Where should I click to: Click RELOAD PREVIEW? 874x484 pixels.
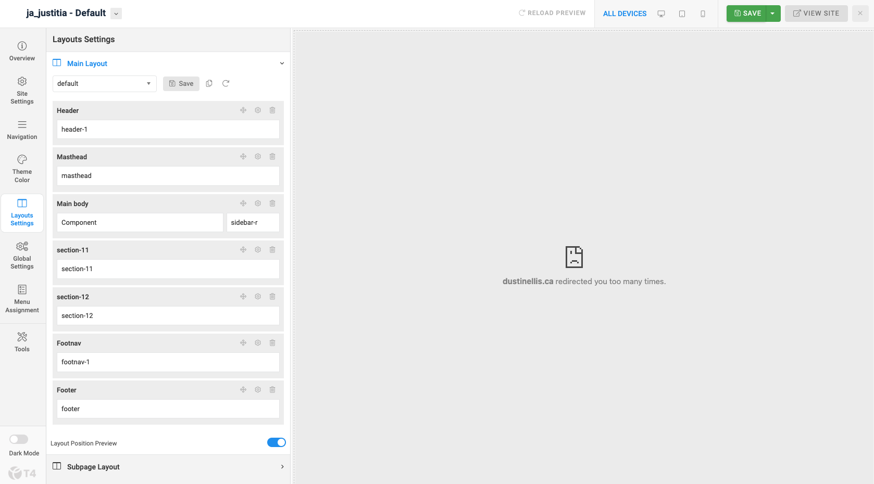click(552, 13)
